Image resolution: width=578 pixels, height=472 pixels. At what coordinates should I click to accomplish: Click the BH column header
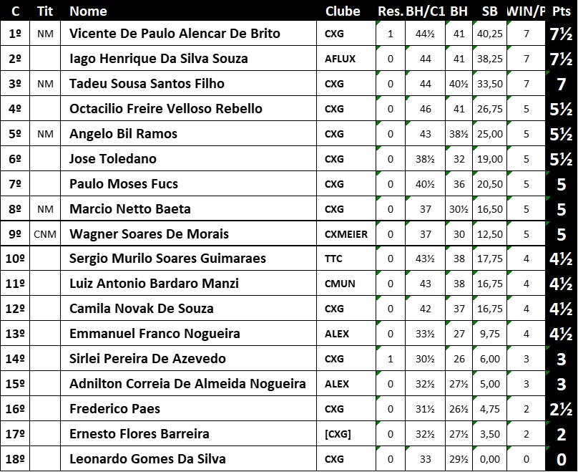[459, 11]
